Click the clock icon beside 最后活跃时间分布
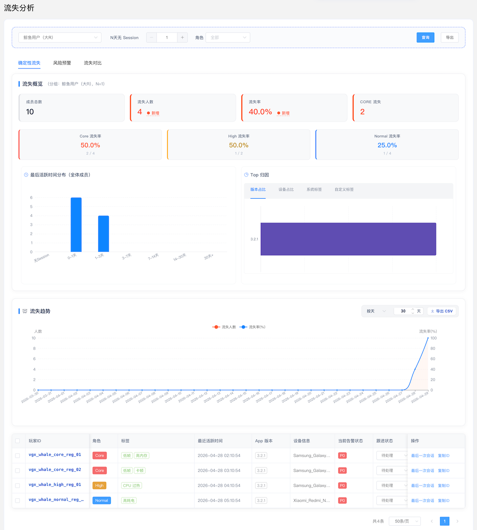This screenshot has width=477, height=530. click(x=26, y=175)
